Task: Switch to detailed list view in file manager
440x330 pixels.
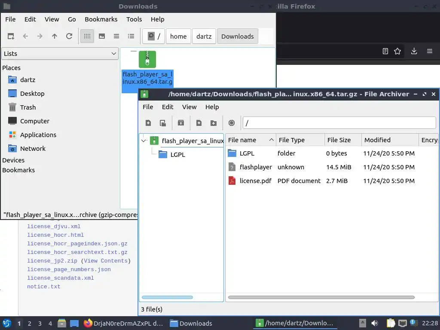Action: pos(131,36)
